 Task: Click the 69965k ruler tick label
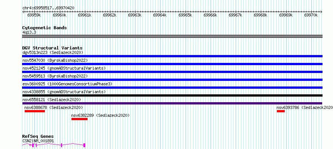(x=185, y=15)
